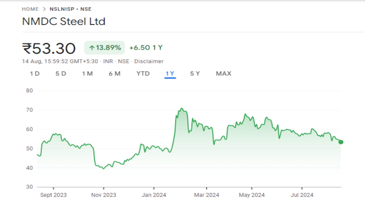Click the 30 y-axis label
The width and height of the screenshot is (365, 205).
coord(30,187)
